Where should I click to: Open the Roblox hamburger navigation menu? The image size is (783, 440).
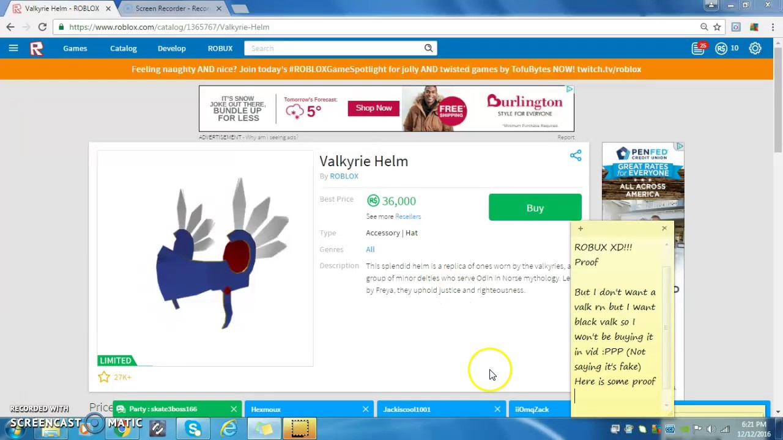[13, 48]
